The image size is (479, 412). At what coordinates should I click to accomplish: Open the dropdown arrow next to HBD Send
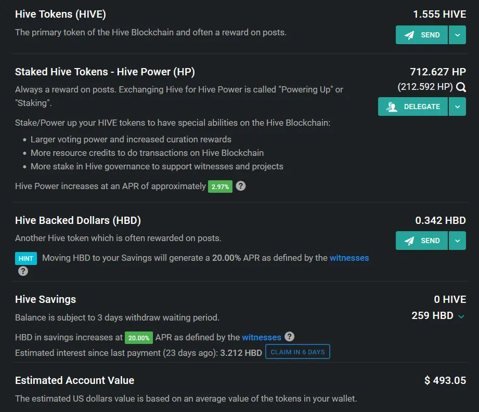point(457,241)
